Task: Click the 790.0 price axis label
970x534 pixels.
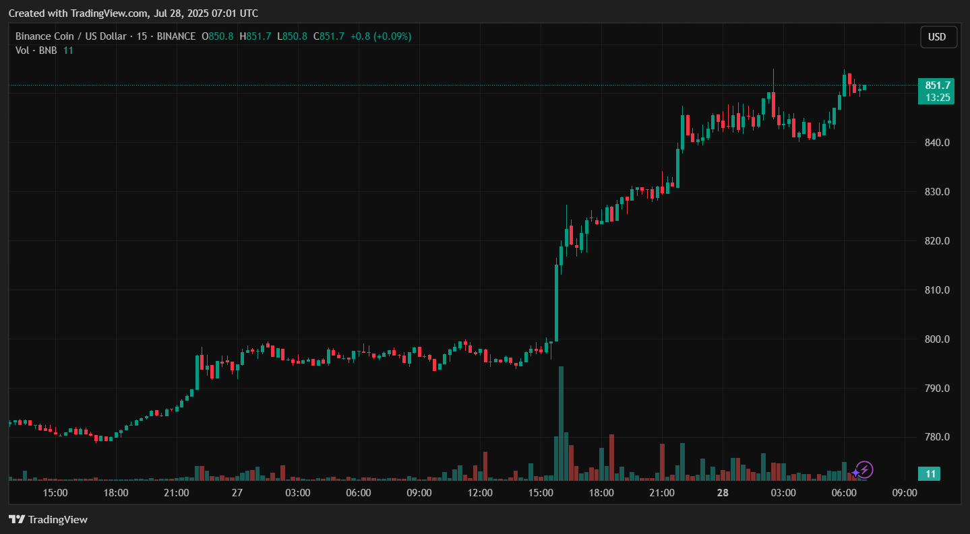Action: tap(938, 389)
